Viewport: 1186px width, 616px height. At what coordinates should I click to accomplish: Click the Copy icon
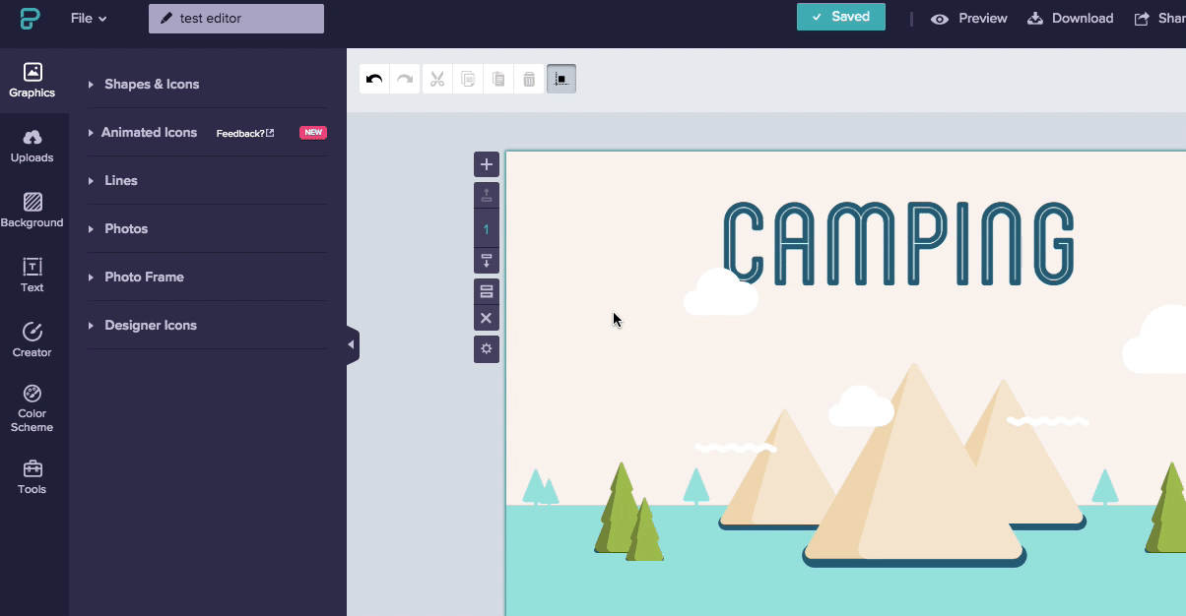(468, 79)
